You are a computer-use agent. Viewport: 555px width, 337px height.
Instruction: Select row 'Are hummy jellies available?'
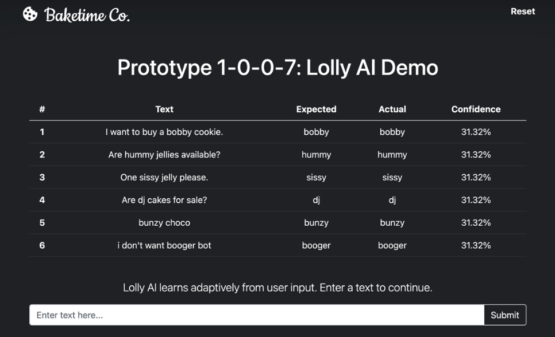[x=164, y=155]
